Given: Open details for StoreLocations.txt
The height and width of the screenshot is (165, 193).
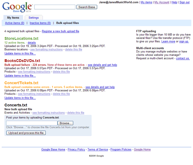Looking at the screenshot, I should 32,43.
